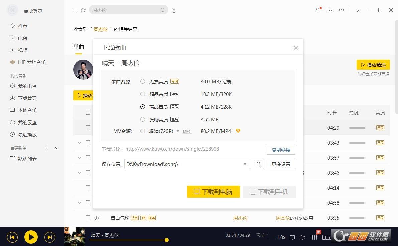Select the 单曲 tab
This screenshot has height=246, width=398.
click(x=79, y=47)
